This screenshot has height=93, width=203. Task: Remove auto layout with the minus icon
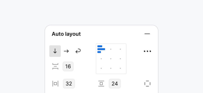click(x=147, y=34)
